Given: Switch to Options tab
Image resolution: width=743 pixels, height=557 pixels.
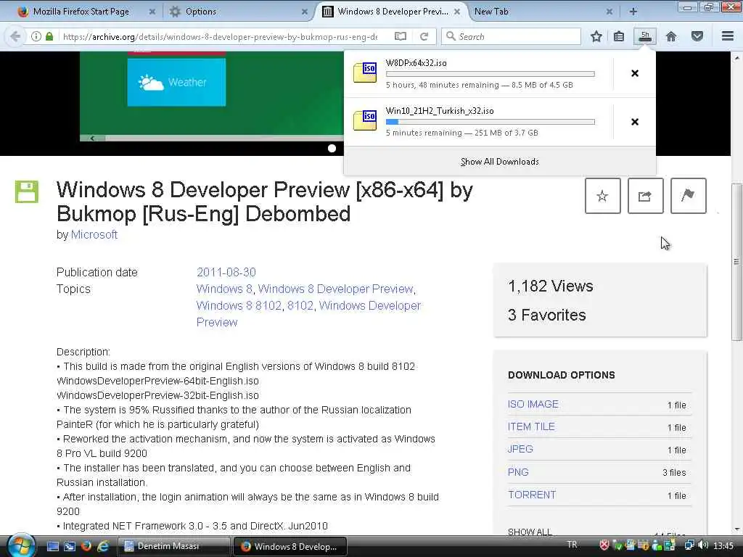Looking at the screenshot, I should pos(200,12).
